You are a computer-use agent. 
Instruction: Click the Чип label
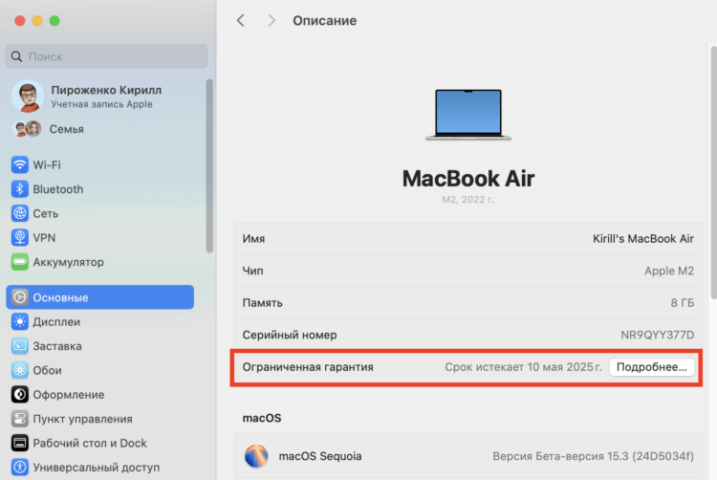(253, 271)
